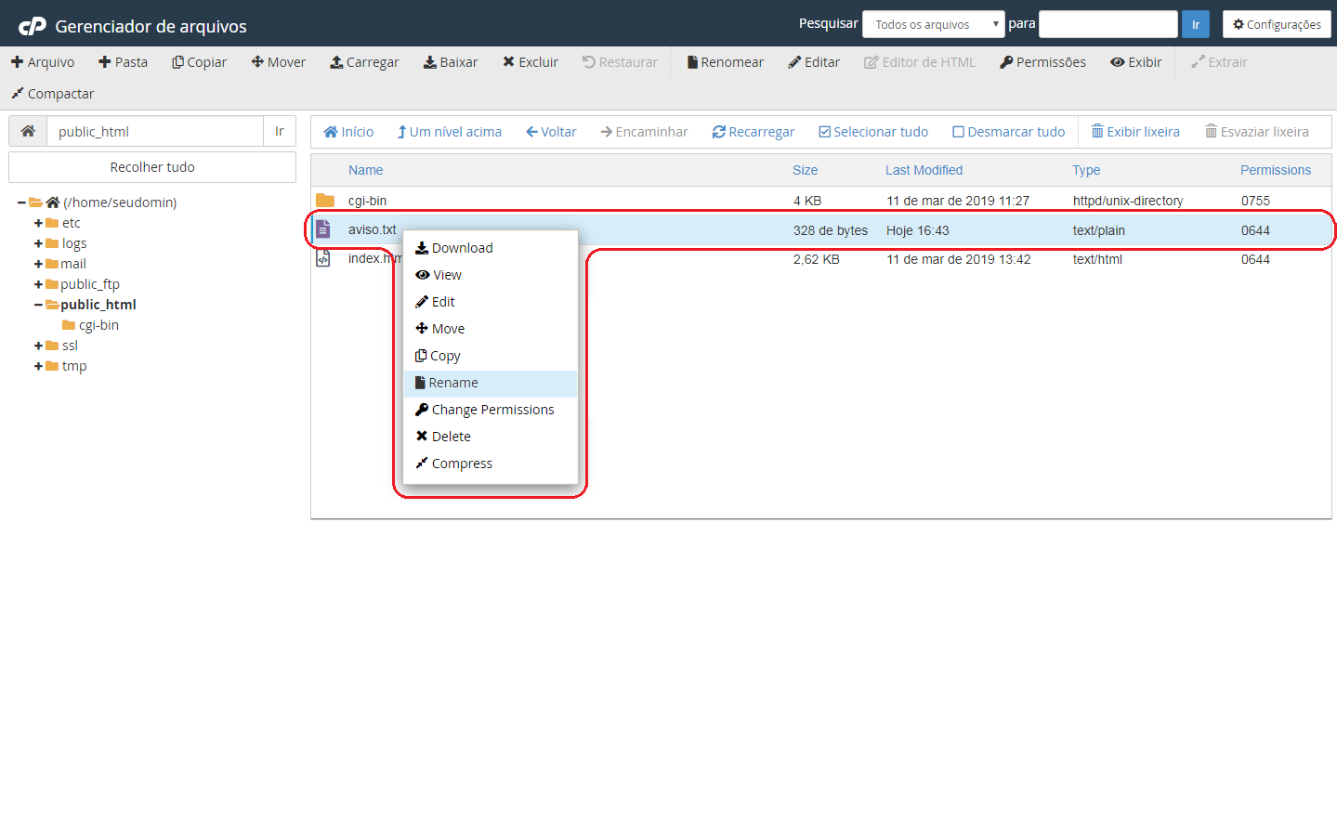1337x836 pixels.
Task: Click the home icon beside path field
Action: point(28,131)
